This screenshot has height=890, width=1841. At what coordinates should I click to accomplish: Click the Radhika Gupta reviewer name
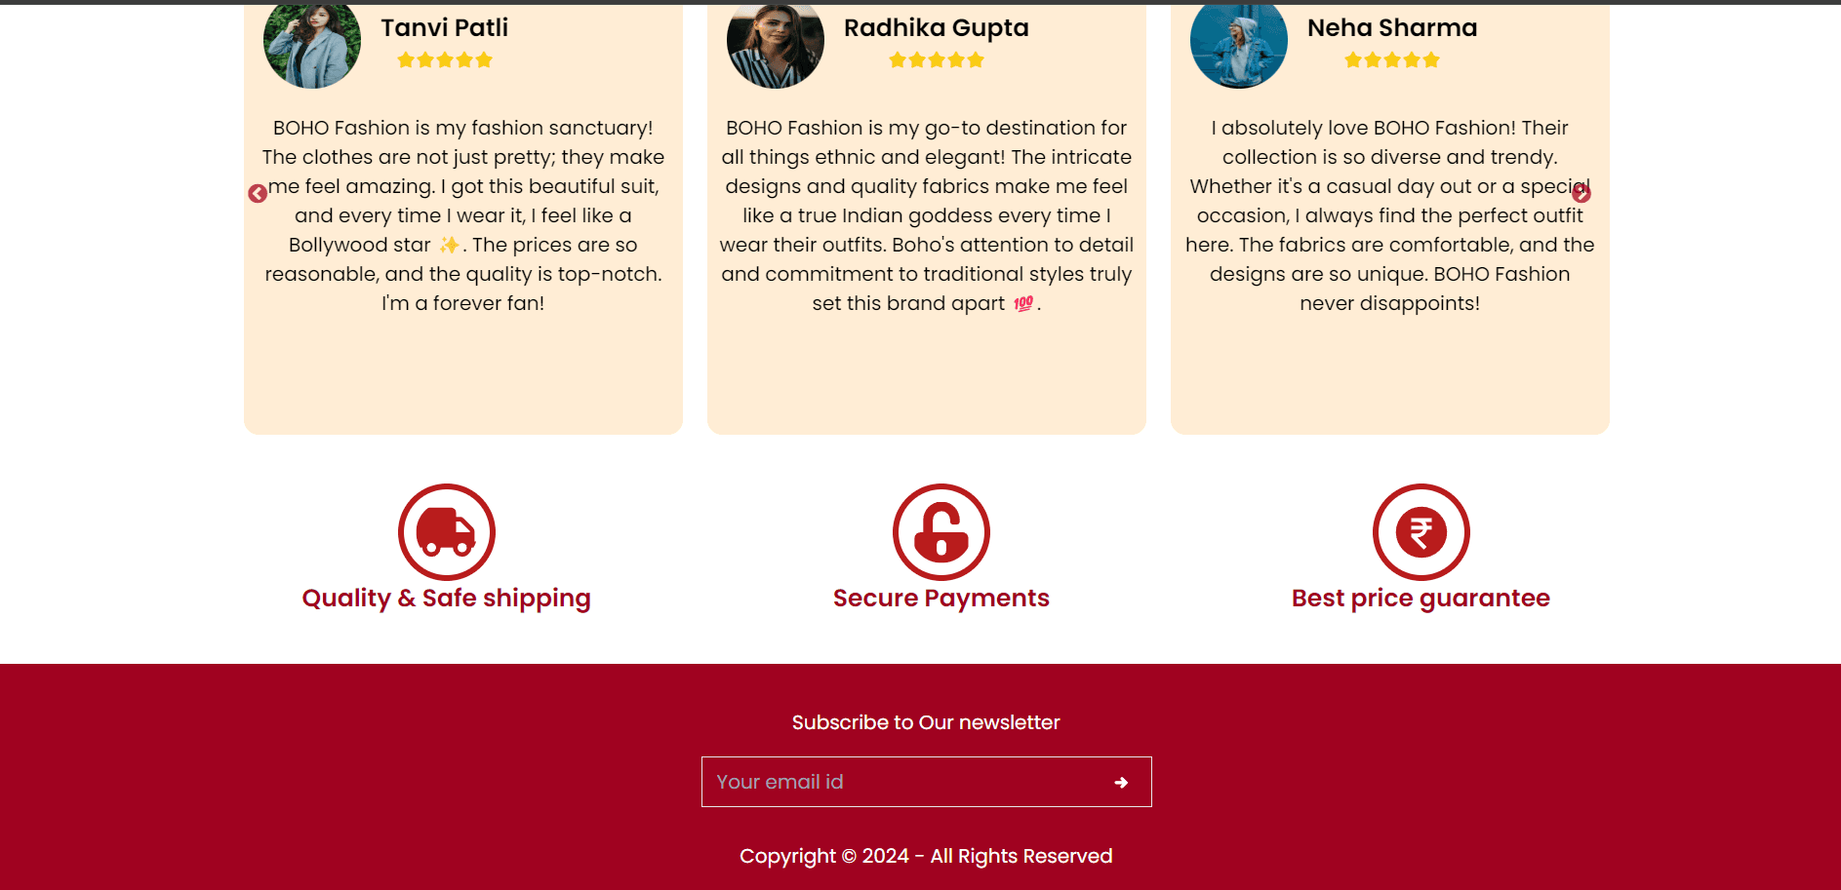[x=937, y=27]
